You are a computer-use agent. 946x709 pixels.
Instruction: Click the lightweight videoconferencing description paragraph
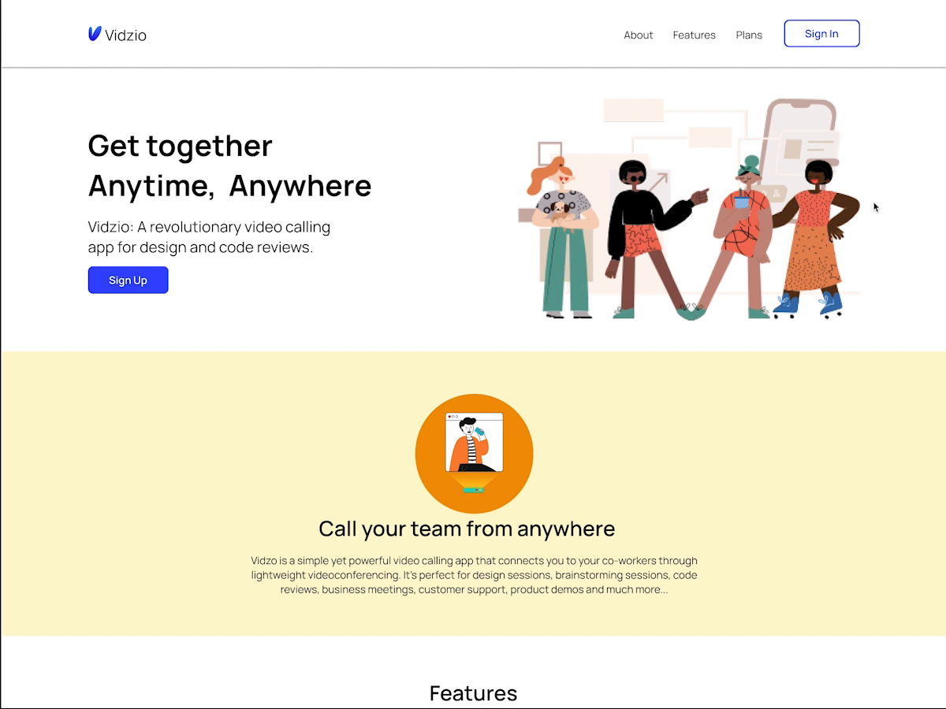coord(475,575)
